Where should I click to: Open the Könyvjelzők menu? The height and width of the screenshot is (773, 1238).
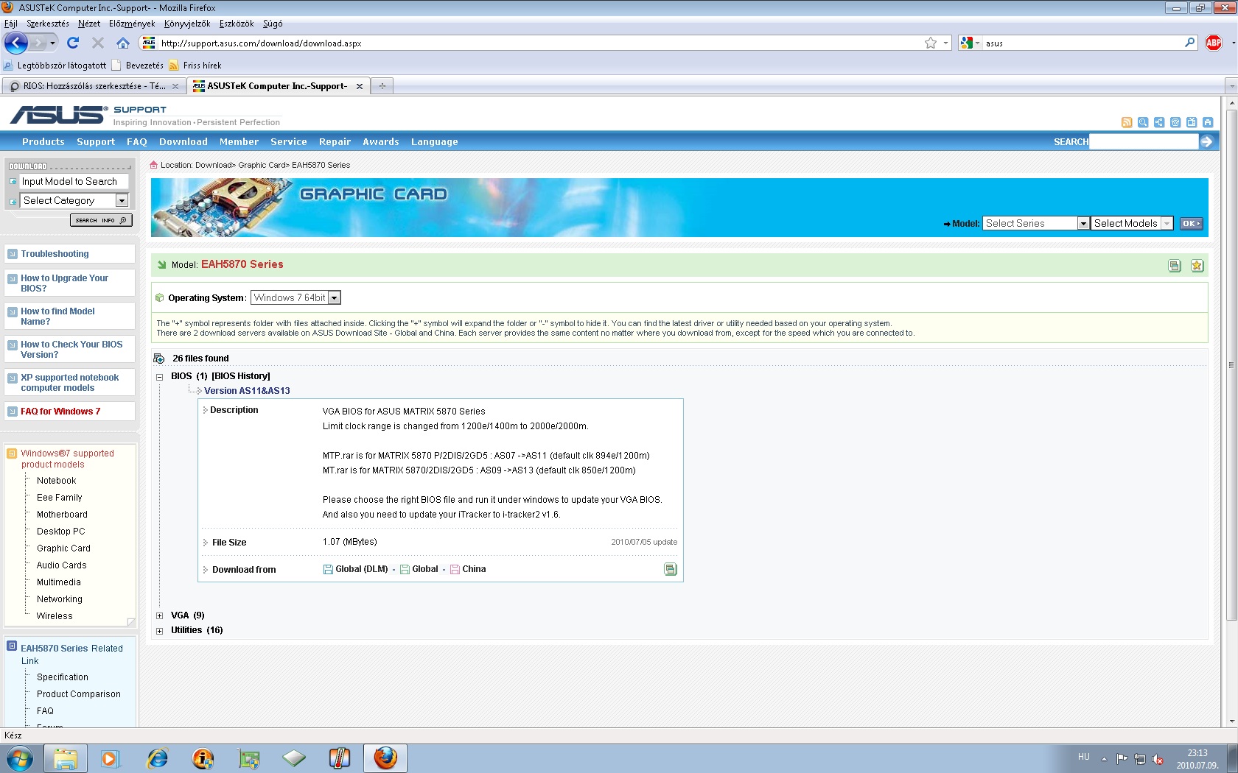pyautogui.click(x=187, y=24)
